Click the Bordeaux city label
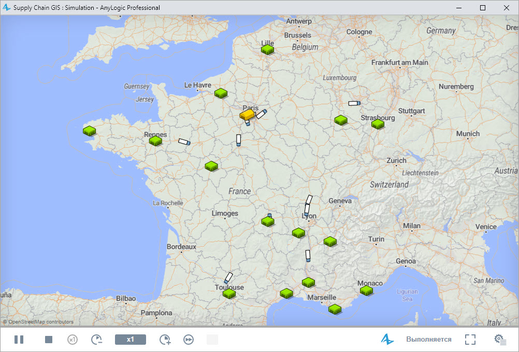The image size is (519, 352). coord(181,247)
